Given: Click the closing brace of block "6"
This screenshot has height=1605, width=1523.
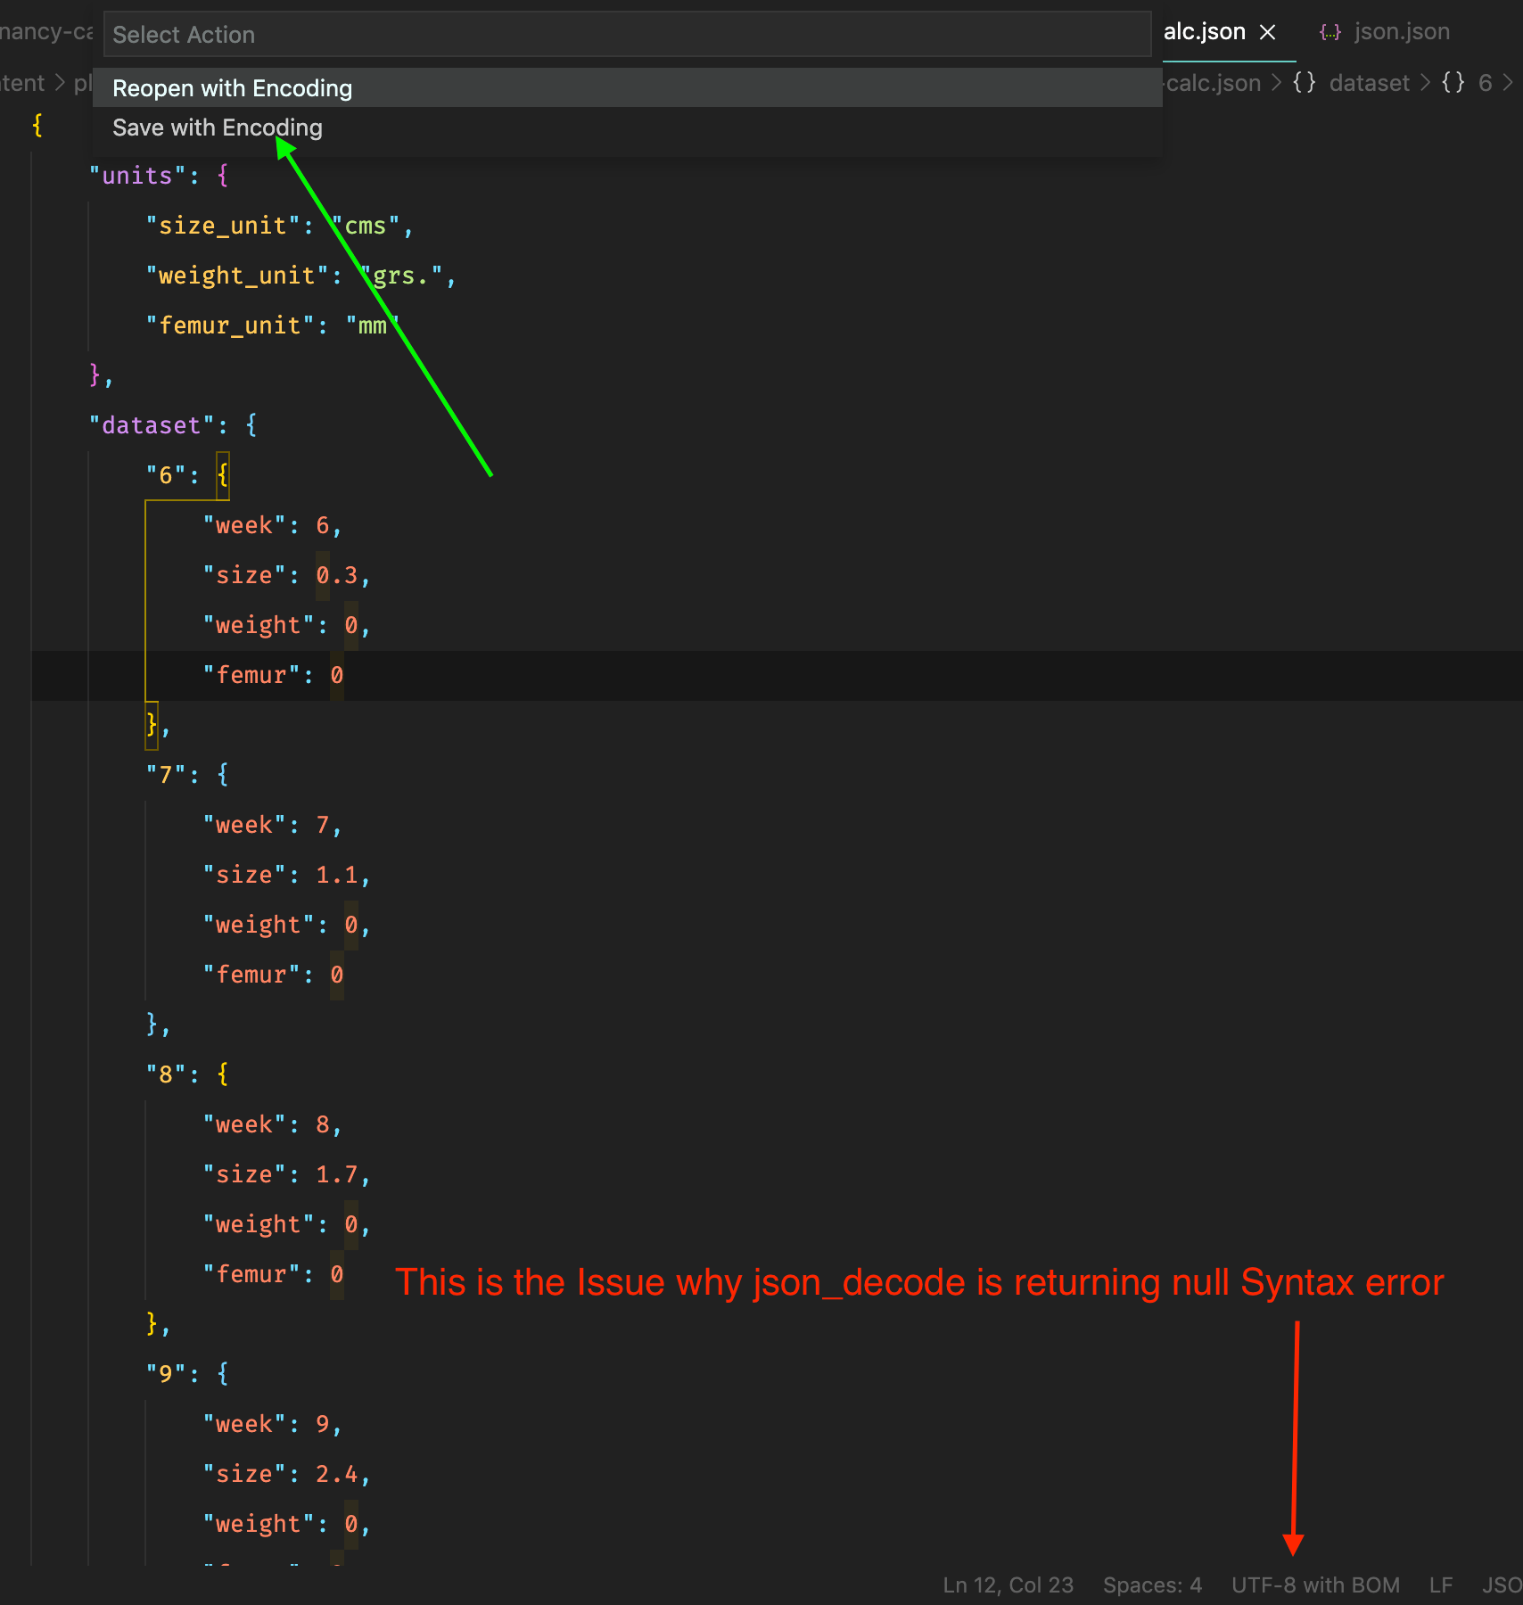Looking at the screenshot, I should pos(152,724).
